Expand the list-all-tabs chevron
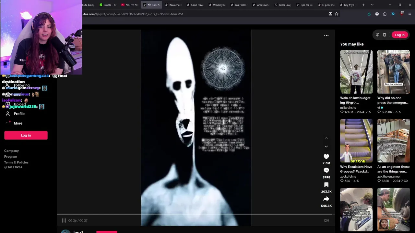415x233 pixels. [372, 5]
